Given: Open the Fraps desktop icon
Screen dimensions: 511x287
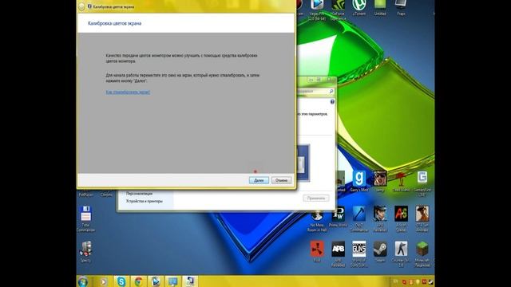Looking at the screenshot, I should pos(401,8).
